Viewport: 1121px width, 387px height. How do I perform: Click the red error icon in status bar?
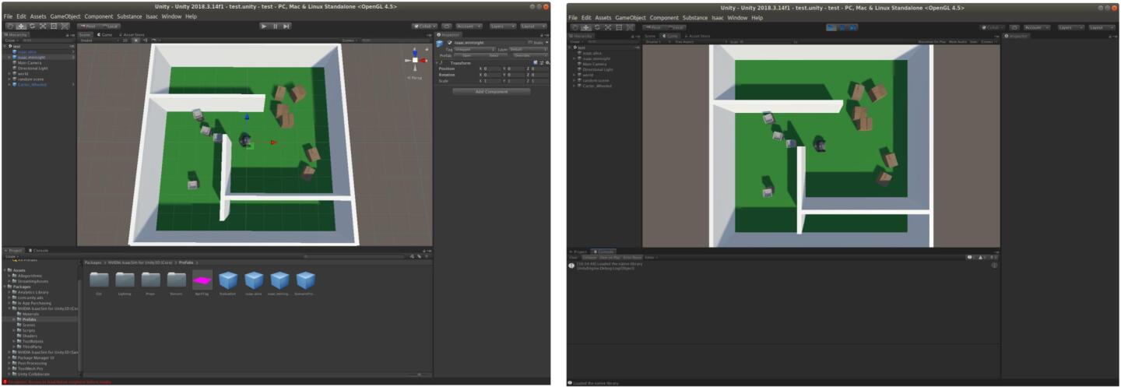pos(5,382)
